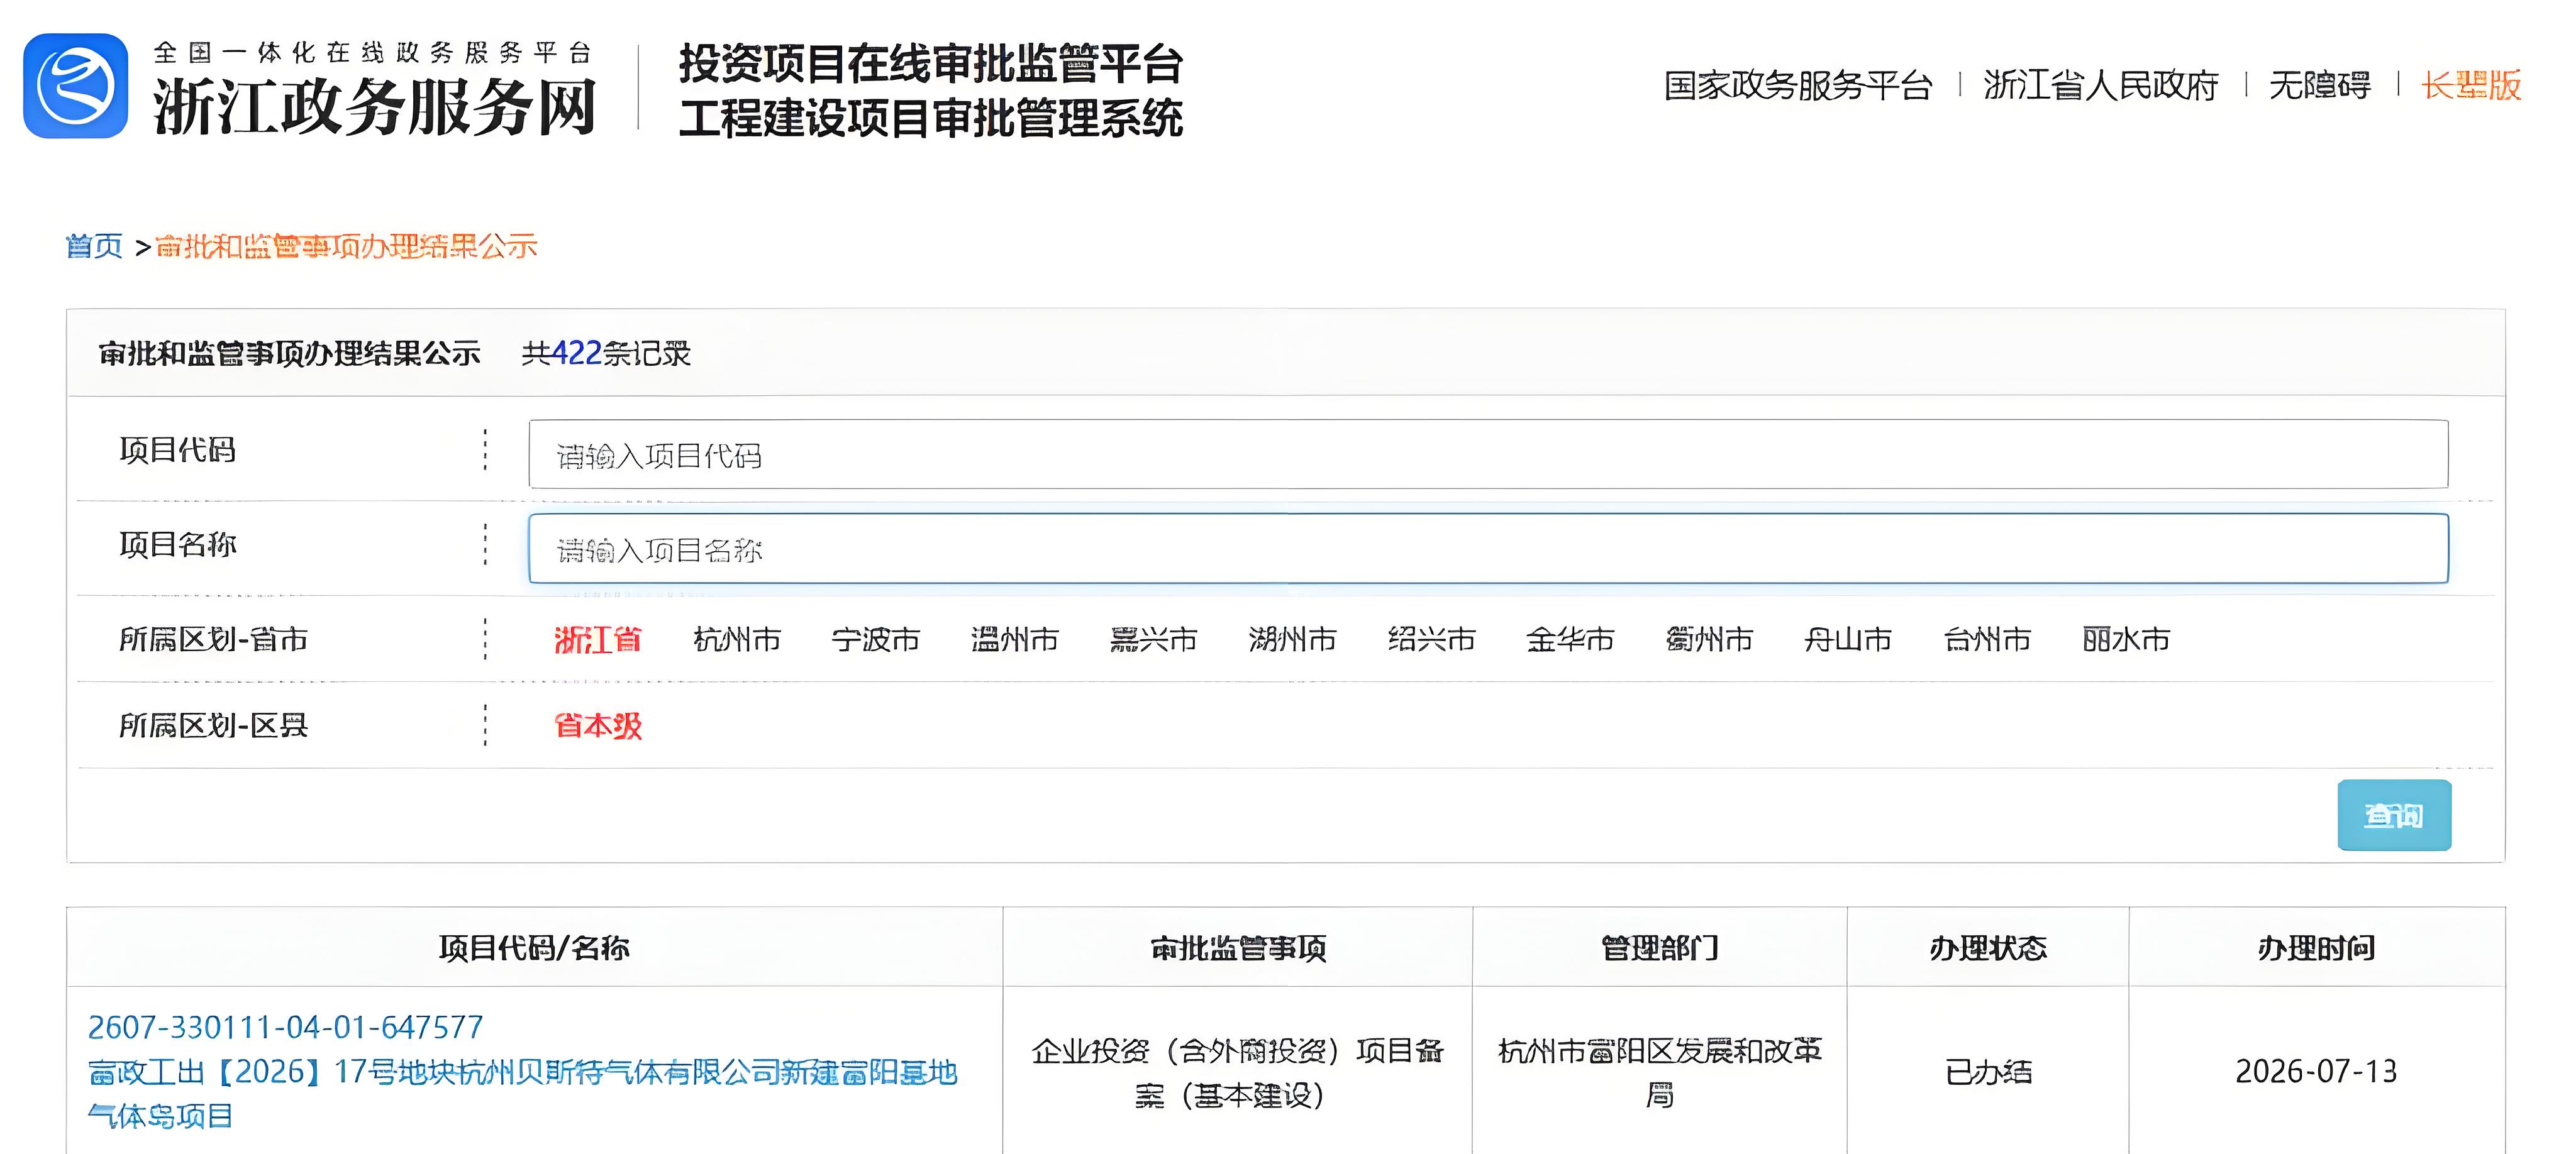This screenshot has height=1154, width=2576.
Task: Select 宁波市 region filter
Action: coord(876,639)
